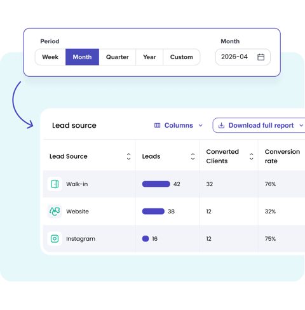The width and height of the screenshot is (305, 310).
Task: Click the Instagram leads dot indicator
Action: (x=146, y=239)
